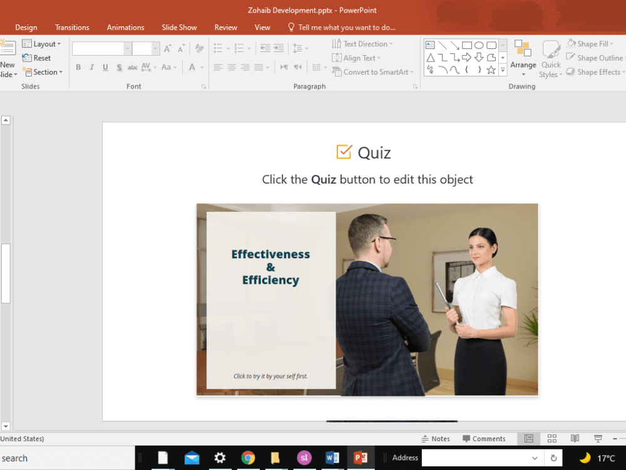Click the Reset button in Slides group
Screen dimensions: 626x470
coord(39,58)
